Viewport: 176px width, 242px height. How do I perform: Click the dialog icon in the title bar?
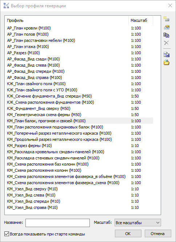click(6, 6)
